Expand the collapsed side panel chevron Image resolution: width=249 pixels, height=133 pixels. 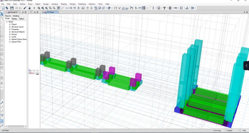pyautogui.click(x=246, y=66)
